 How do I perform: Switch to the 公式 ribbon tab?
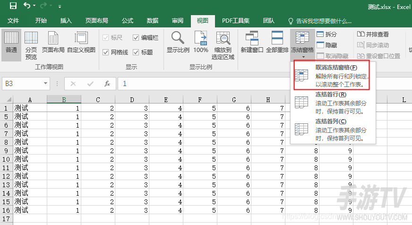[128, 21]
